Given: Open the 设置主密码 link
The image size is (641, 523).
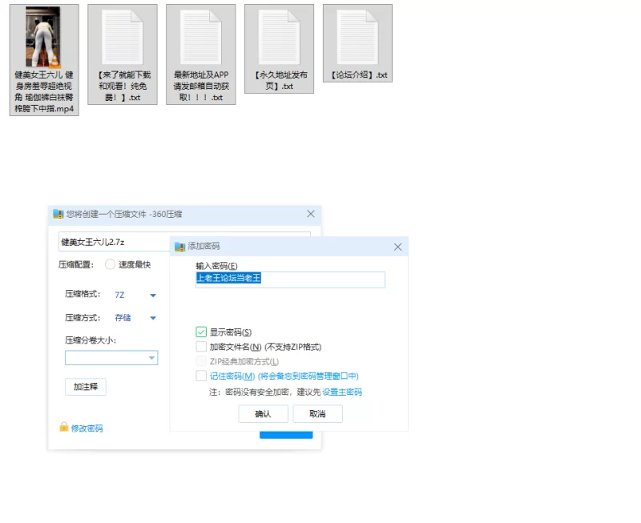Looking at the screenshot, I should coord(342,392).
